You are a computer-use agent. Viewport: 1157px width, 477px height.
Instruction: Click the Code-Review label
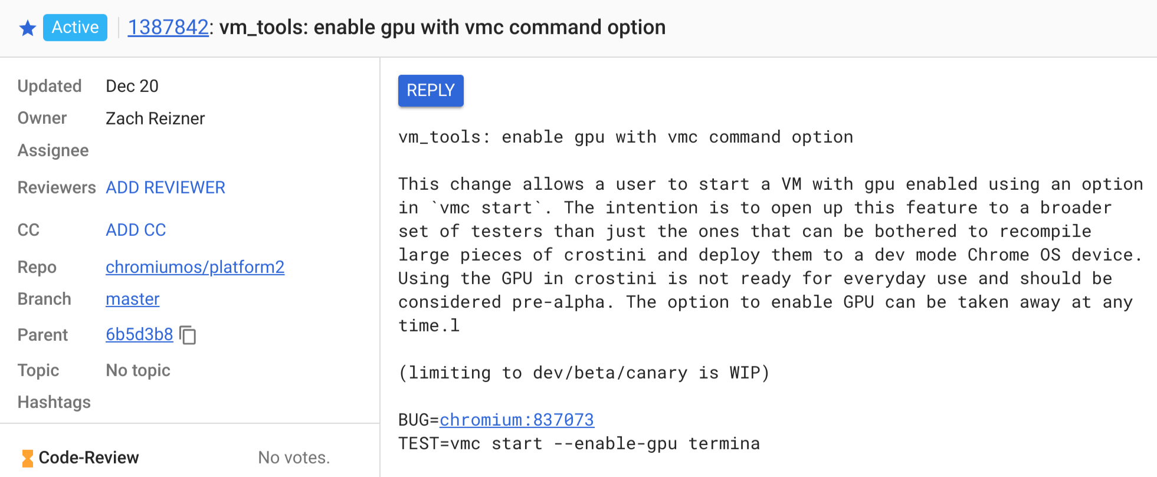[x=89, y=458]
